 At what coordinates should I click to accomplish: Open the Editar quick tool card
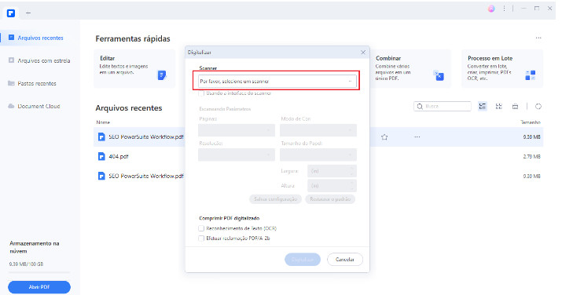coord(134,69)
